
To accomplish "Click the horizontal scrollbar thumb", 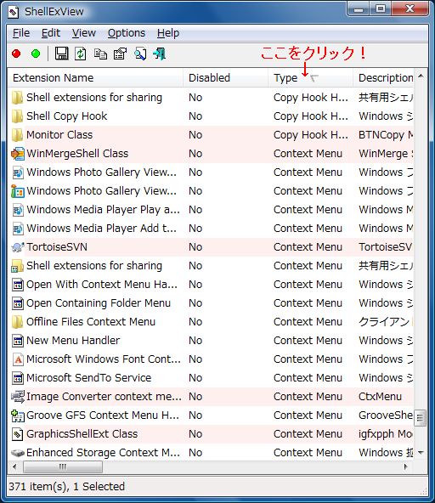I will point(63,466).
